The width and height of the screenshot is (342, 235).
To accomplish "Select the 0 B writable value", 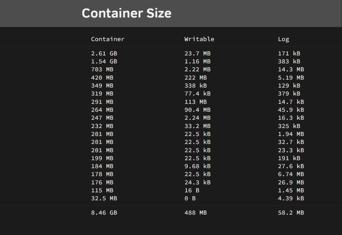I will pyautogui.click(x=190, y=198).
